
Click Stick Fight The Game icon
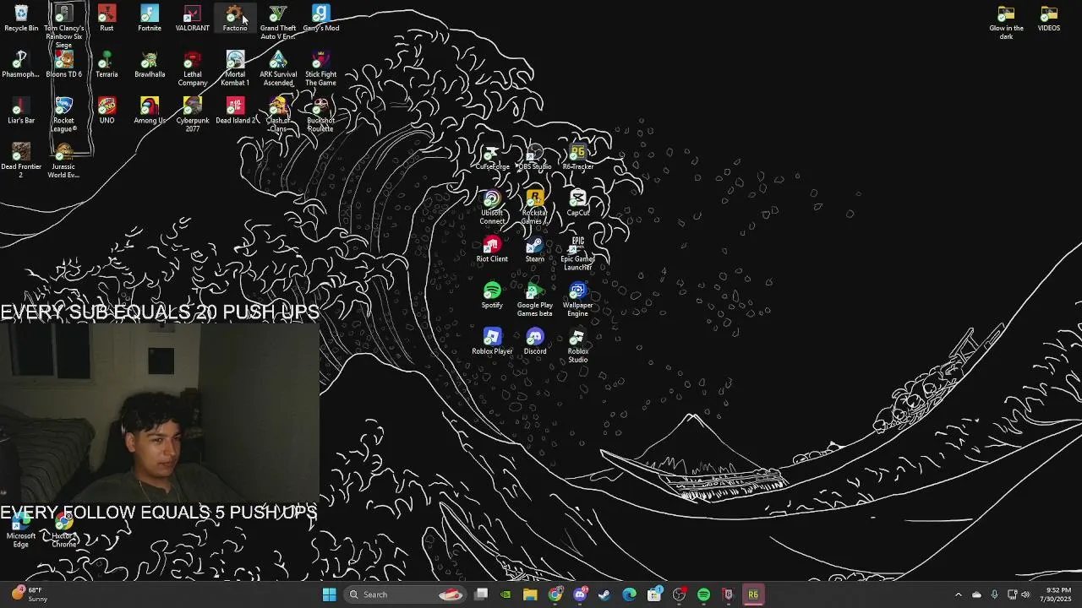click(320, 68)
